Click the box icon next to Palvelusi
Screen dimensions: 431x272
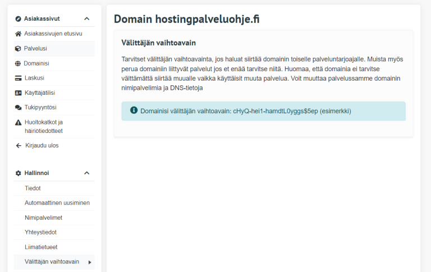pos(18,49)
